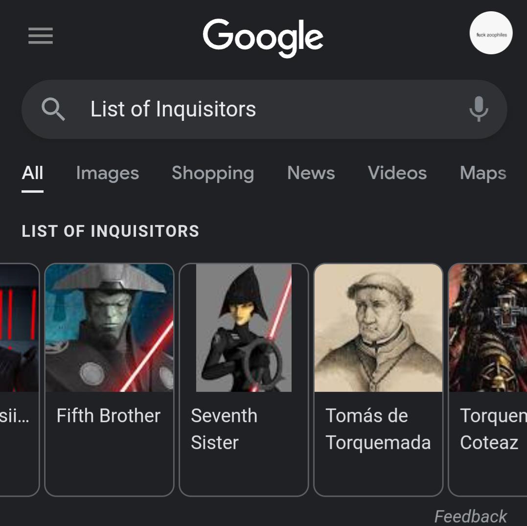
Task: Switch to the Maps tab
Action: click(x=482, y=173)
